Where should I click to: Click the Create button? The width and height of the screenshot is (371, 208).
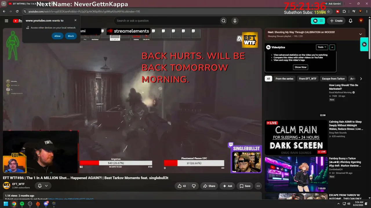[336, 21]
